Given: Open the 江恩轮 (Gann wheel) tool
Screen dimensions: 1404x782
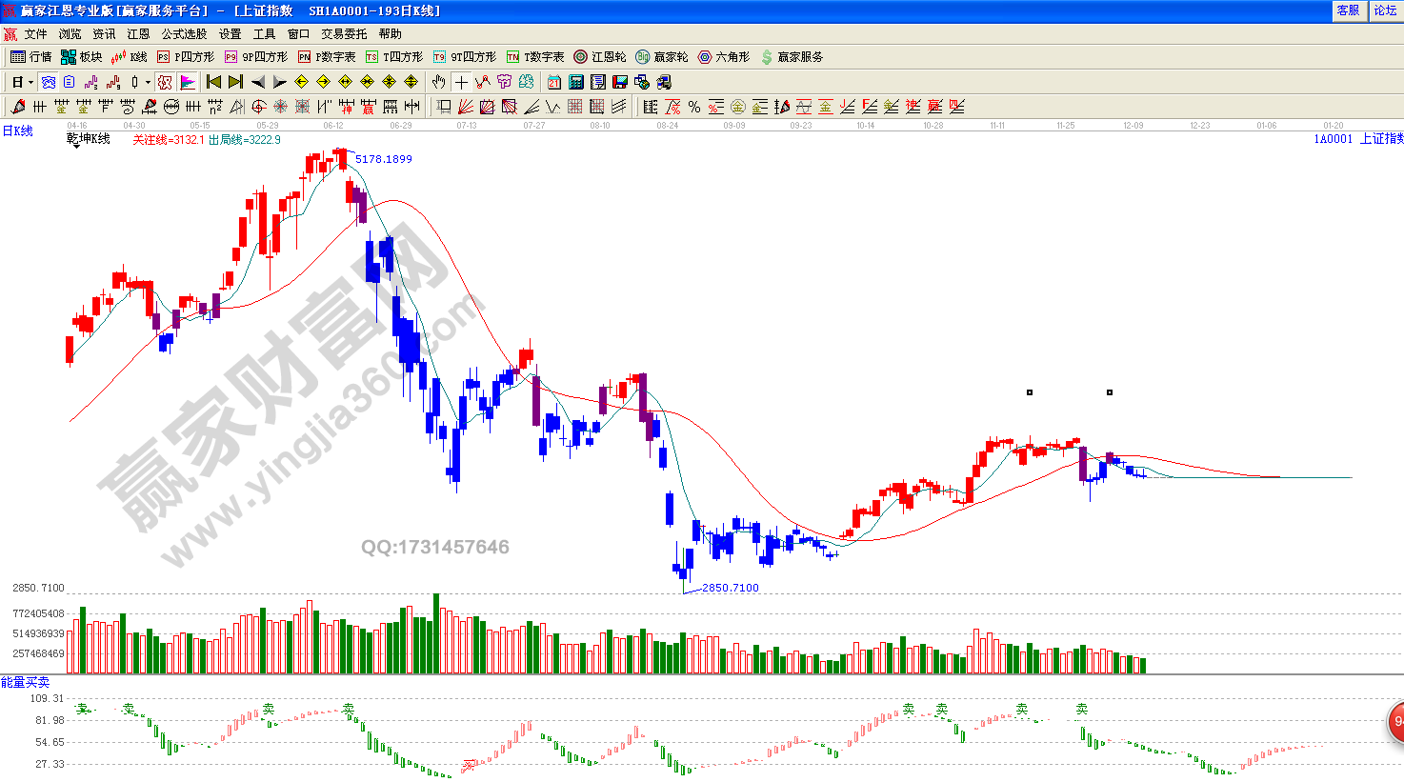Looking at the screenshot, I should 600,57.
